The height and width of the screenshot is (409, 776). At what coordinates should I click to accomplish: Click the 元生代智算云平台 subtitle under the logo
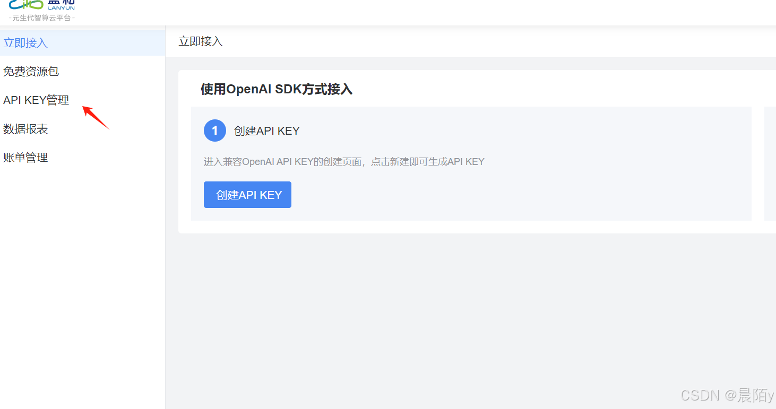click(x=41, y=18)
